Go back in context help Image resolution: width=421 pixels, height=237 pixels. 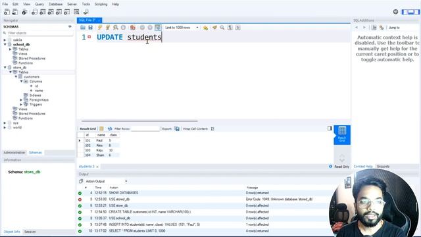pyautogui.click(x=357, y=28)
